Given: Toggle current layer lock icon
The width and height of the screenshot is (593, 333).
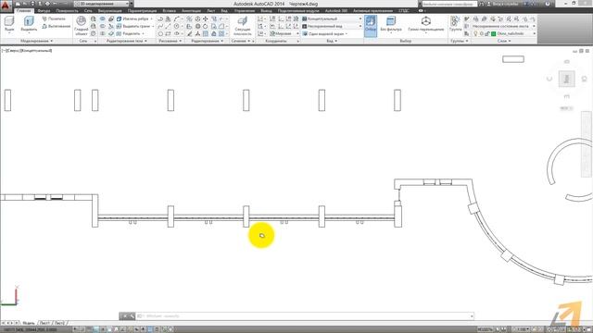Looking at the screenshot, I should point(487,33).
